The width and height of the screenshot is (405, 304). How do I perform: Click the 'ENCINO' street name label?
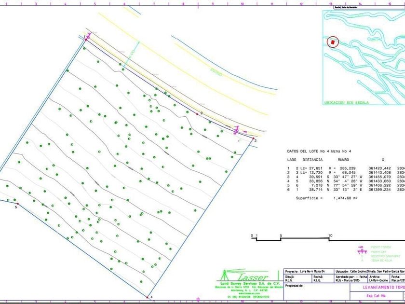click(x=216, y=73)
